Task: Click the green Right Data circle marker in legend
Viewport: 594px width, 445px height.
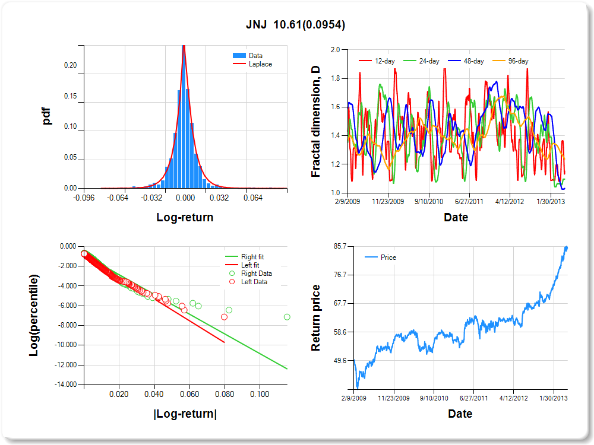Action: pos(232,273)
